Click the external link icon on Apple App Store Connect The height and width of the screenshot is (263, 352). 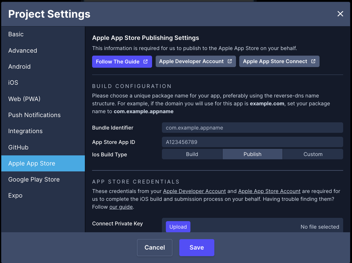[x=313, y=61]
